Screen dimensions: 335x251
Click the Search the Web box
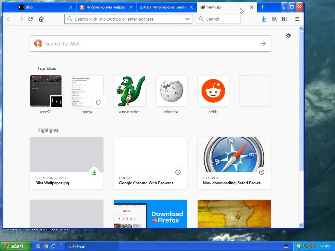(150, 43)
